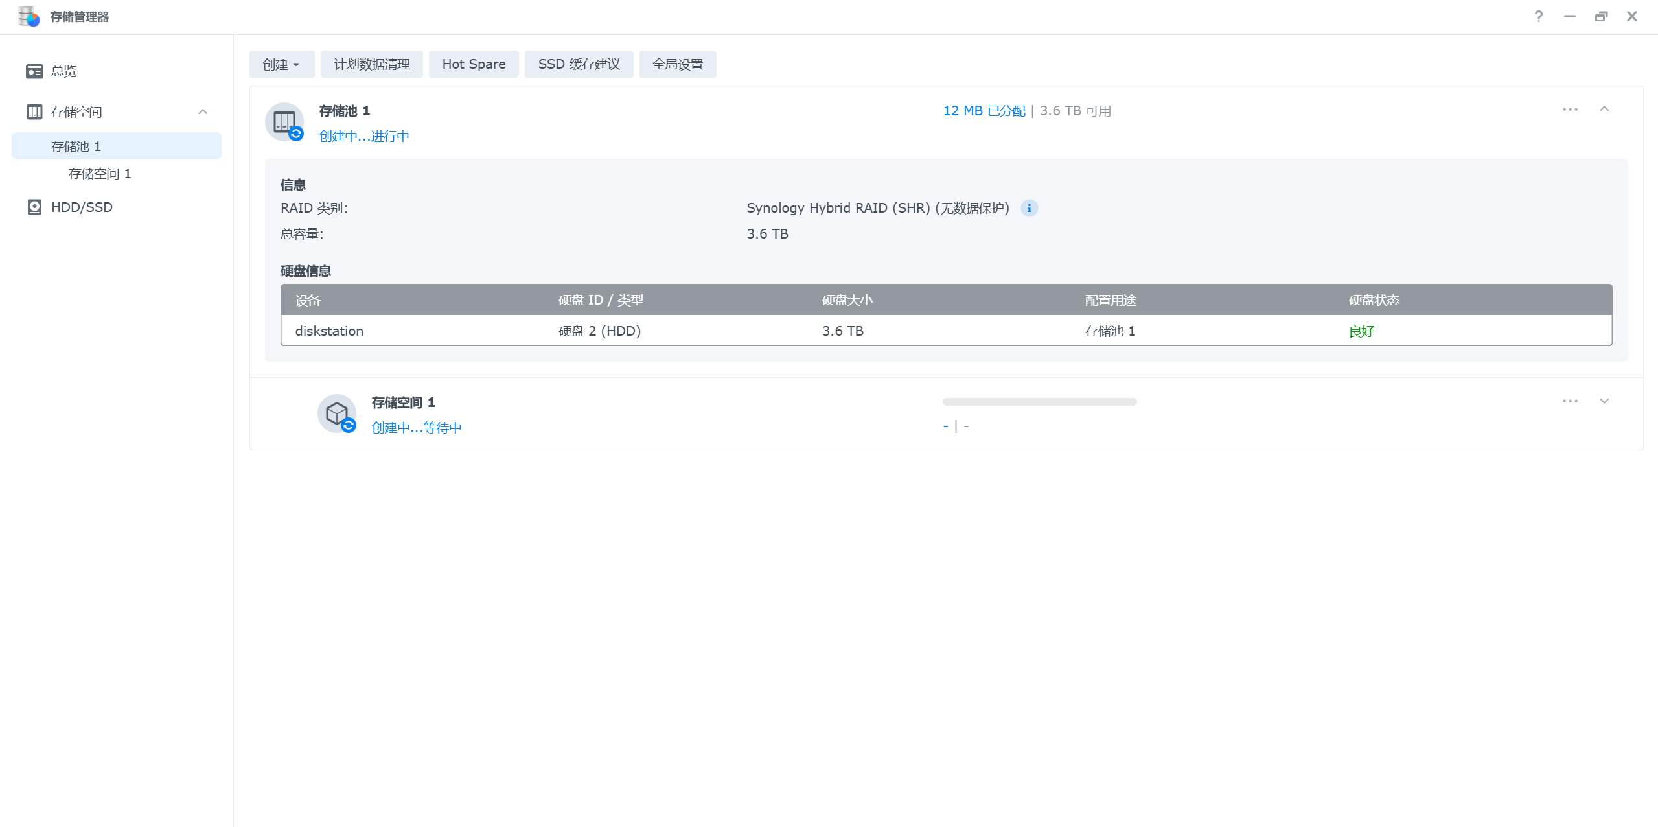Open more options menu for 存储空间 1

click(1570, 401)
